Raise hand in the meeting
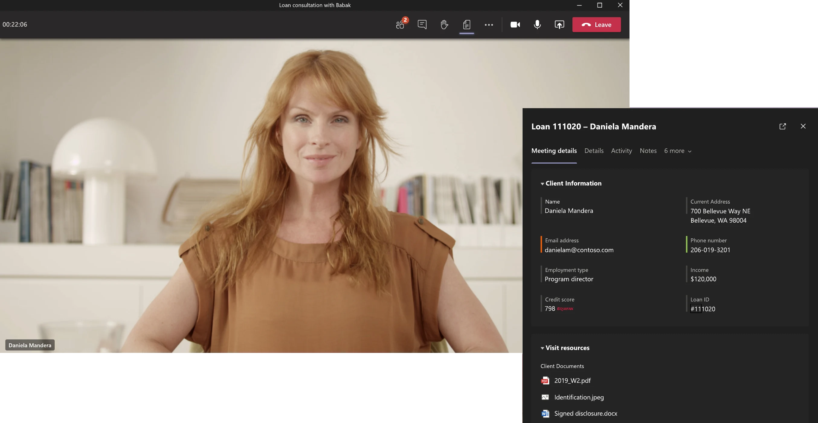 (444, 24)
